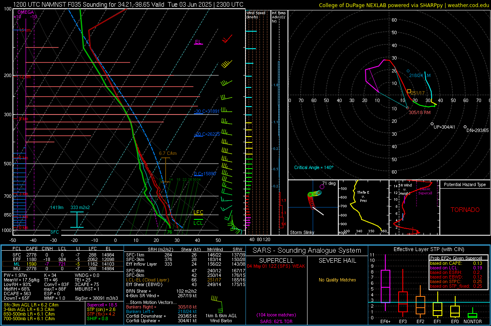
Task: Select the 'Critical Angle = 140°' text
Action: click(314, 168)
